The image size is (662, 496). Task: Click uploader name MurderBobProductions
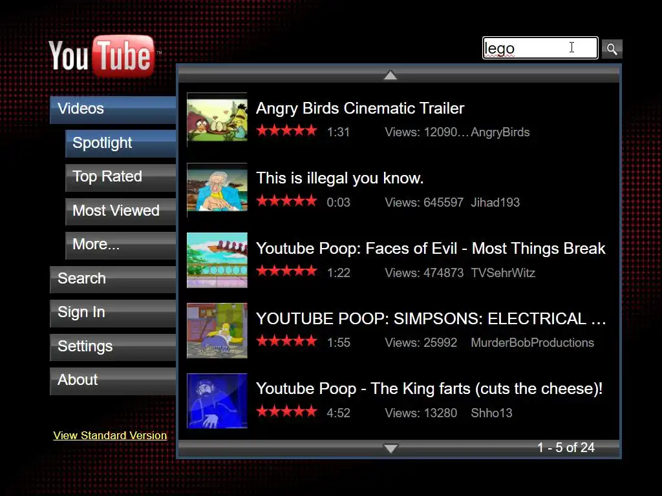[x=533, y=343]
